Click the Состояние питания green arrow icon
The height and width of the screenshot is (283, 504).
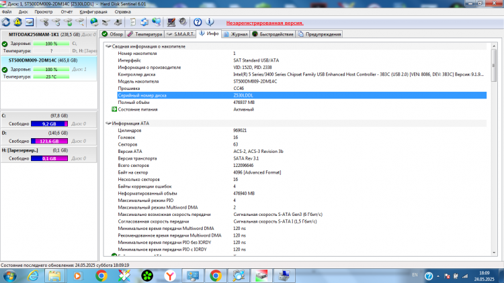114,109
